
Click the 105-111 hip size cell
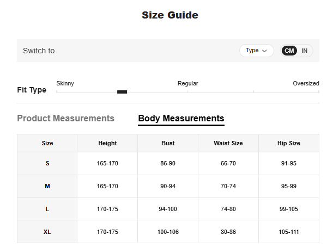pyautogui.click(x=288, y=232)
